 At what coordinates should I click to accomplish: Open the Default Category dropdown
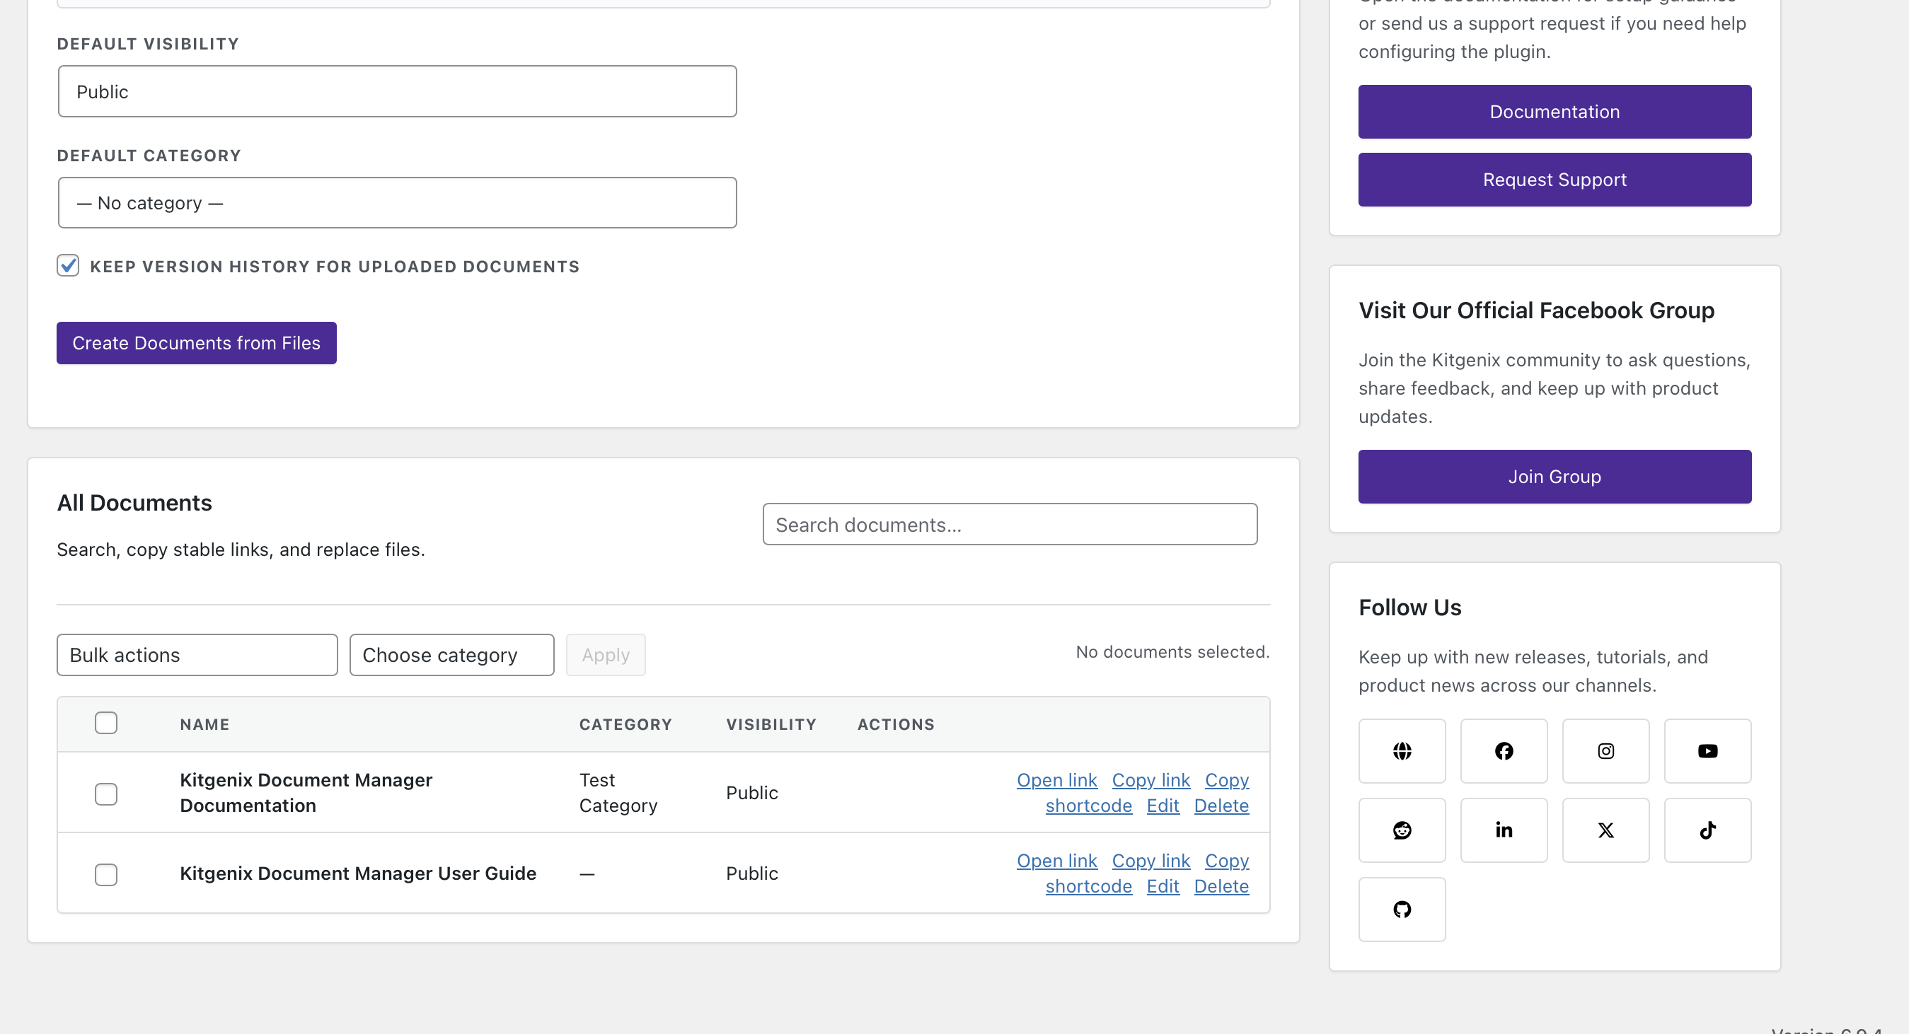[397, 203]
